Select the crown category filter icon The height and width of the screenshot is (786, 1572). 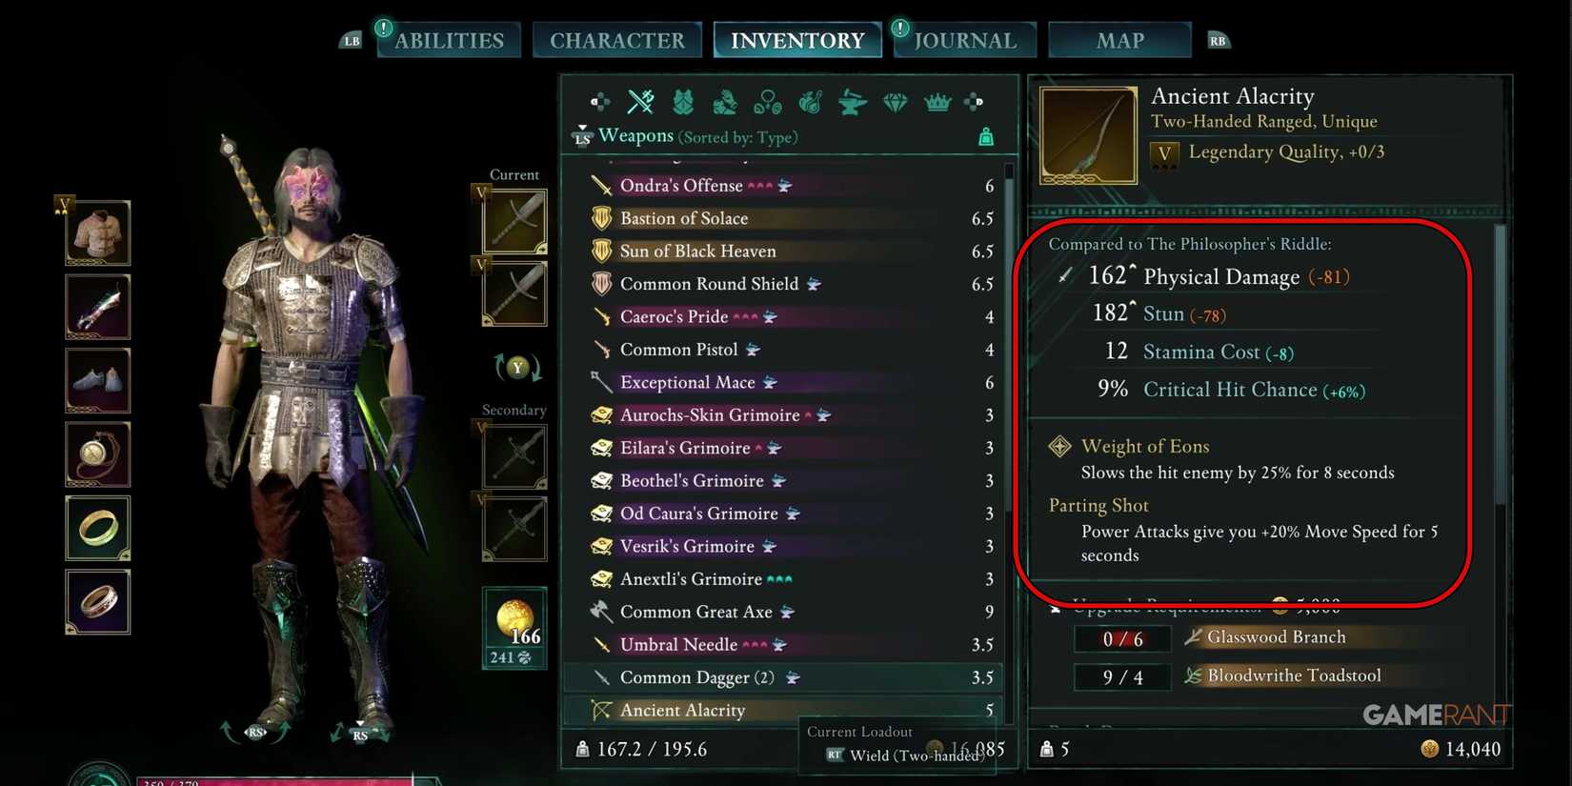point(937,101)
